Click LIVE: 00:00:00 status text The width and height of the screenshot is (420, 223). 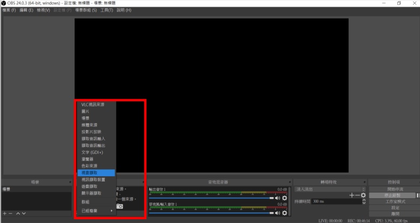[x=330, y=221]
